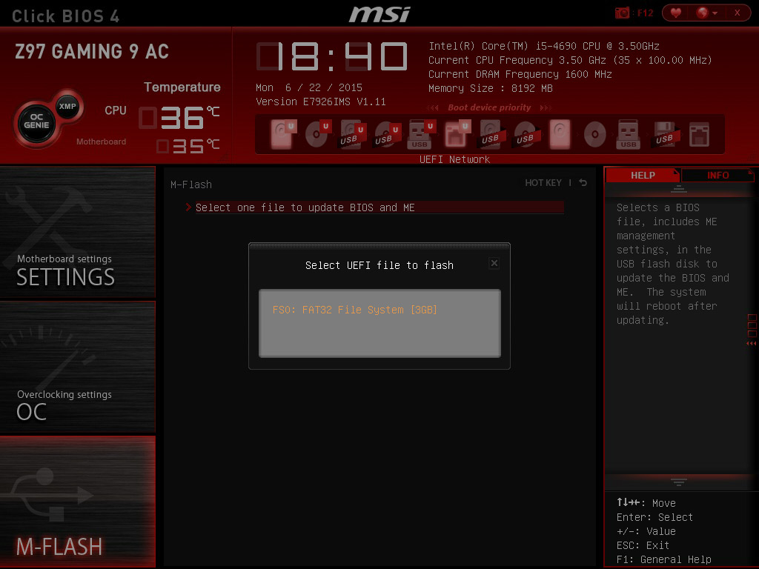Switch to the HELP tab
The image size is (759, 569).
[x=643, y=175]
